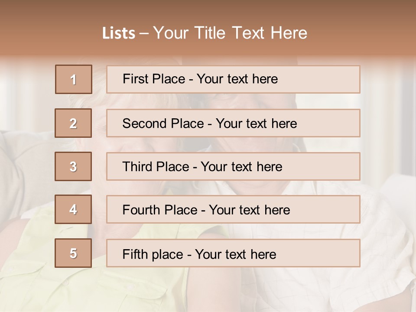
Task: Click empty right end of First Place bar
Action: click(329, 79)
